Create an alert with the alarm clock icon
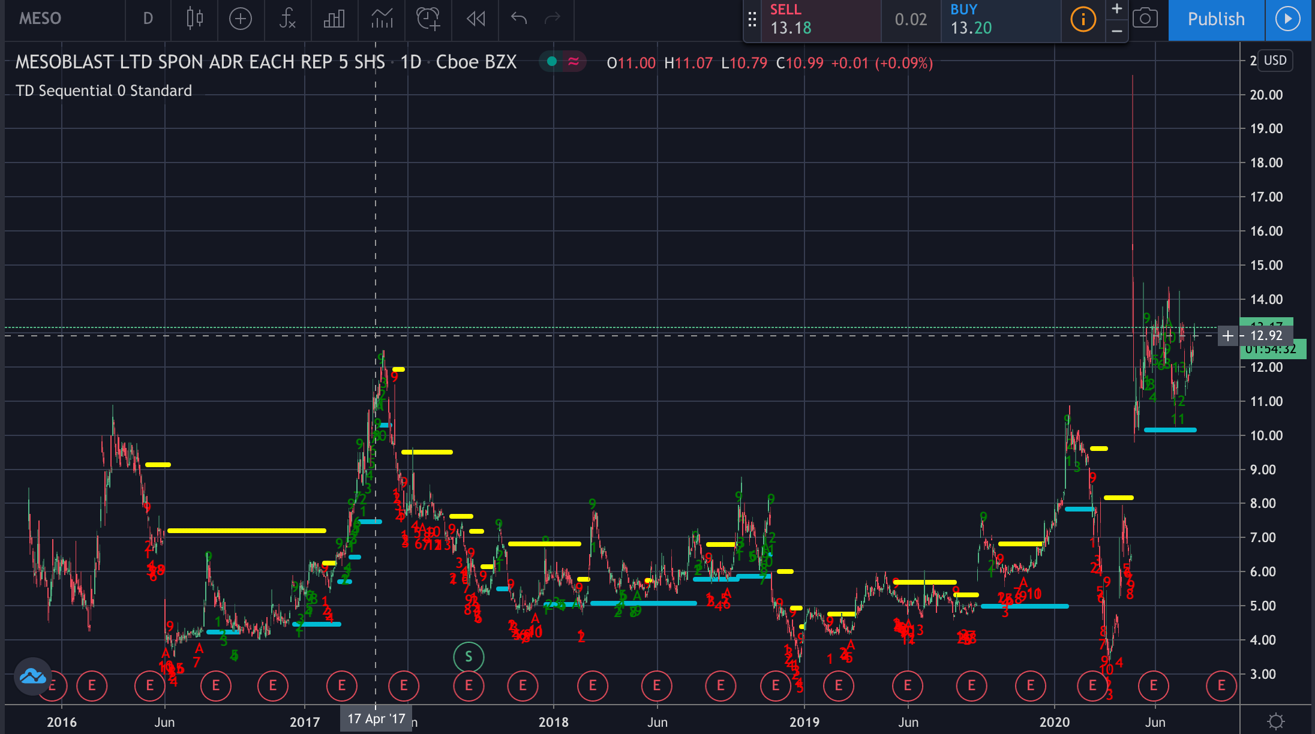The height and width of the screenshot is (734, 1315). tap(428, 19)
